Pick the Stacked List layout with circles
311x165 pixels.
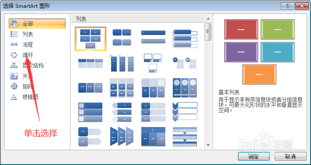(x=185, y=63)
